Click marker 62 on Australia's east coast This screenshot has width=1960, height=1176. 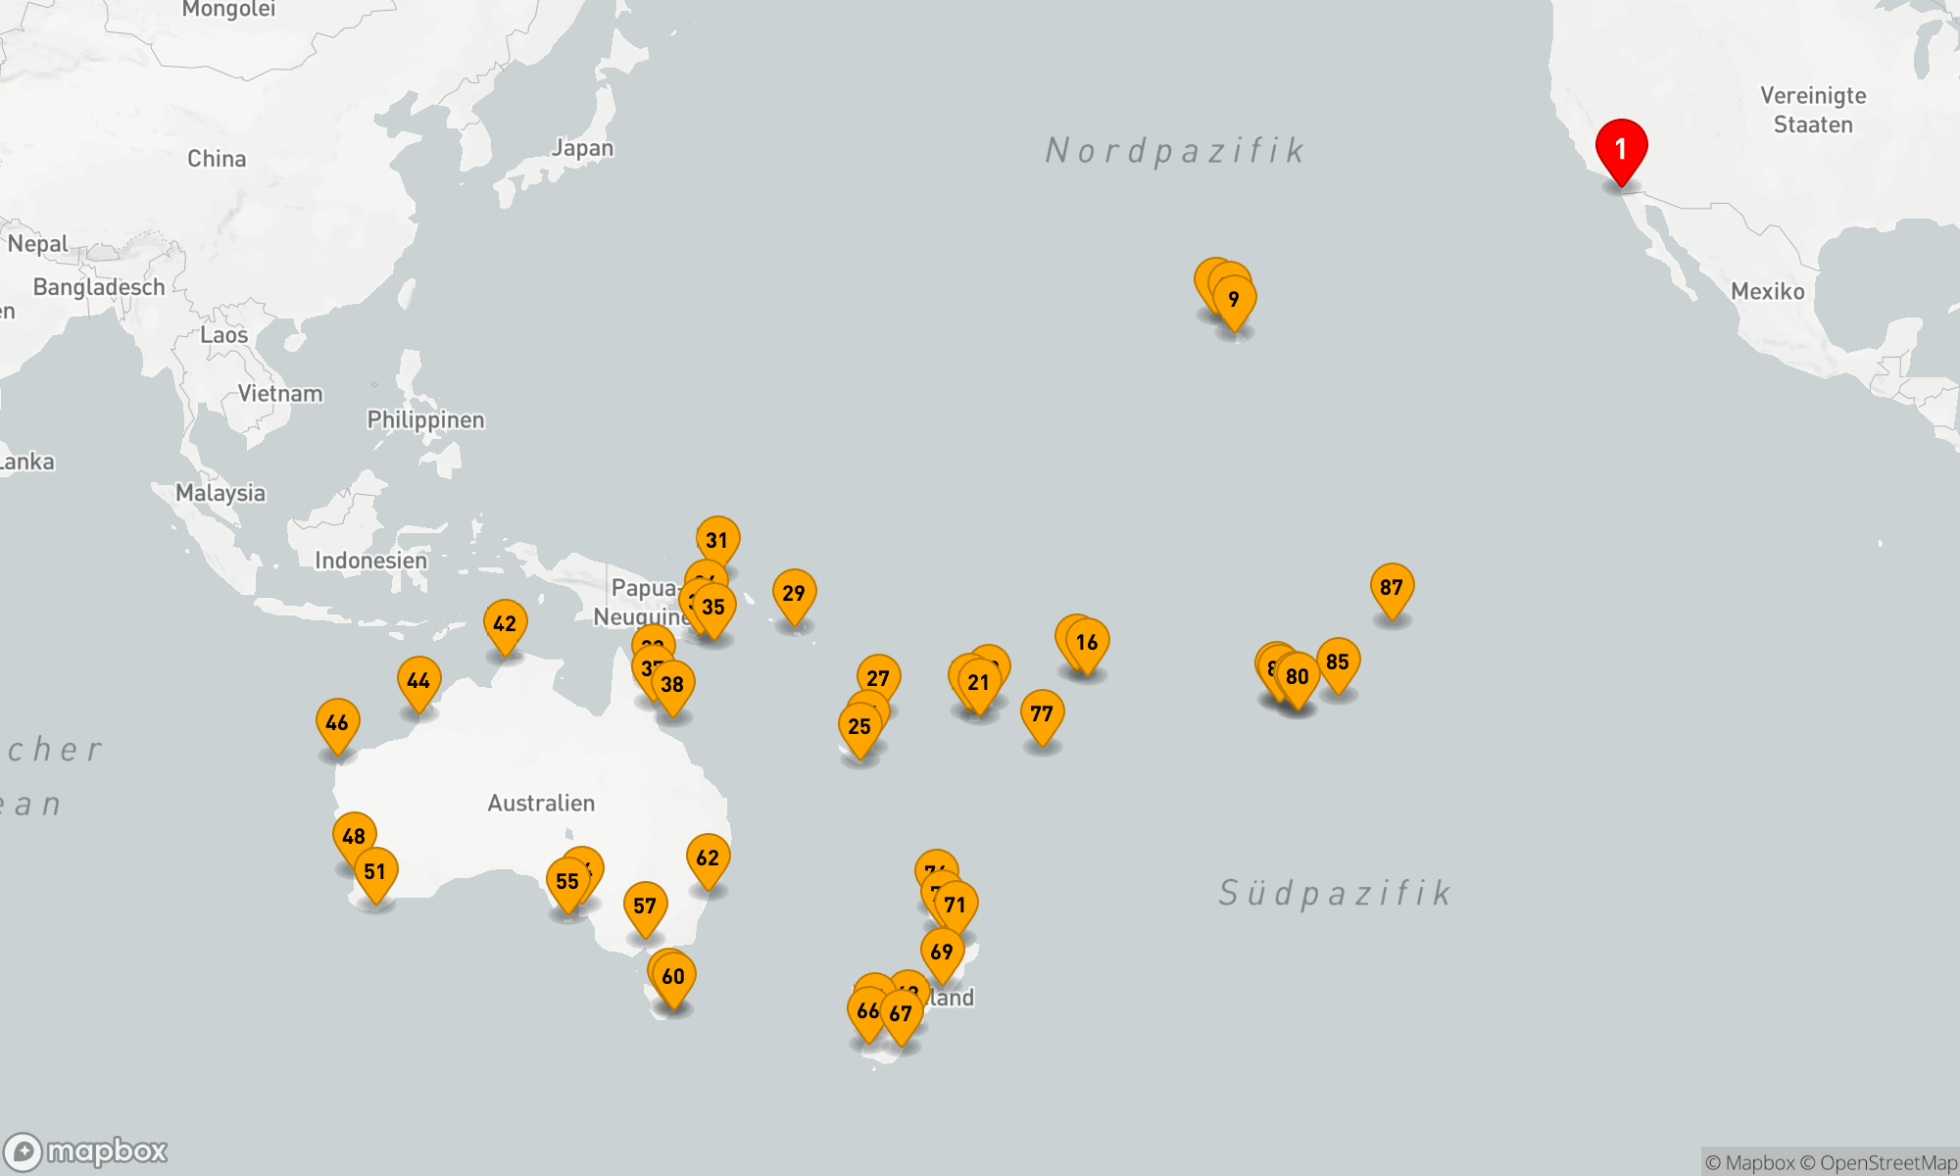coord(708,858)
